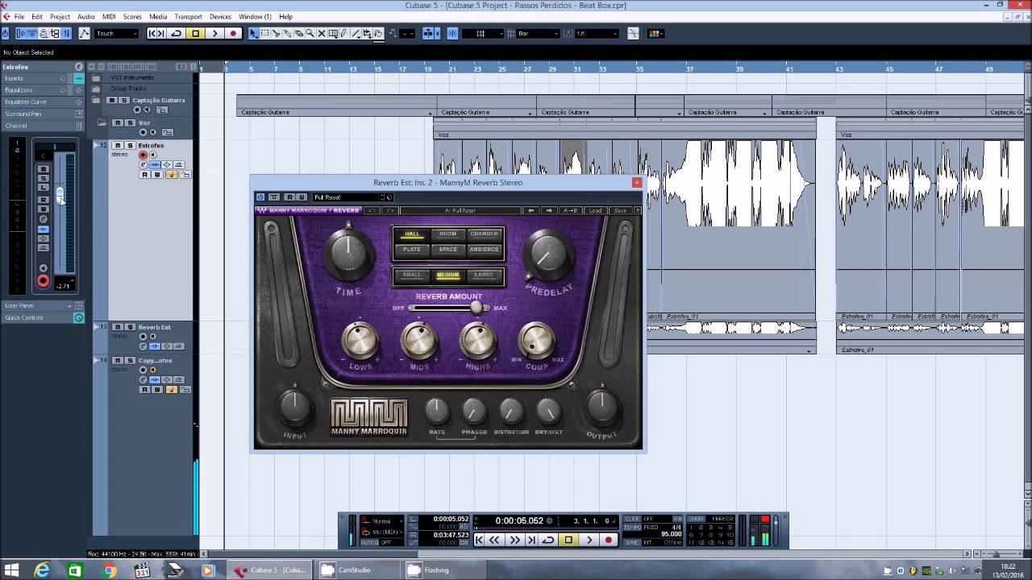This screenshot has height=580, width=1032.
Task: Mute the Captação Guitarra track
Action: coord(111,100)
